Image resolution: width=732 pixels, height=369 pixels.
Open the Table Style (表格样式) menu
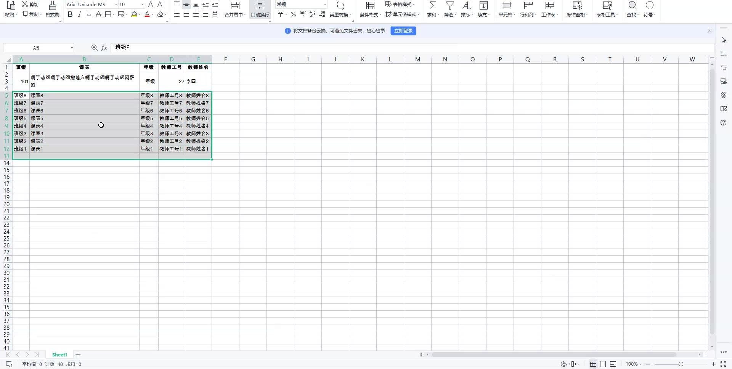point(400,4)
